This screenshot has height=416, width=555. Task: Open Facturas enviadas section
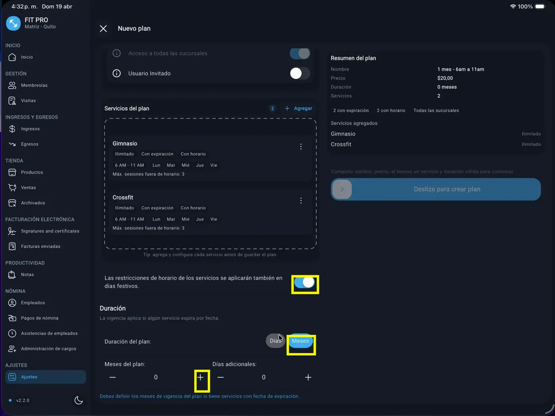[x=40, y=246]
